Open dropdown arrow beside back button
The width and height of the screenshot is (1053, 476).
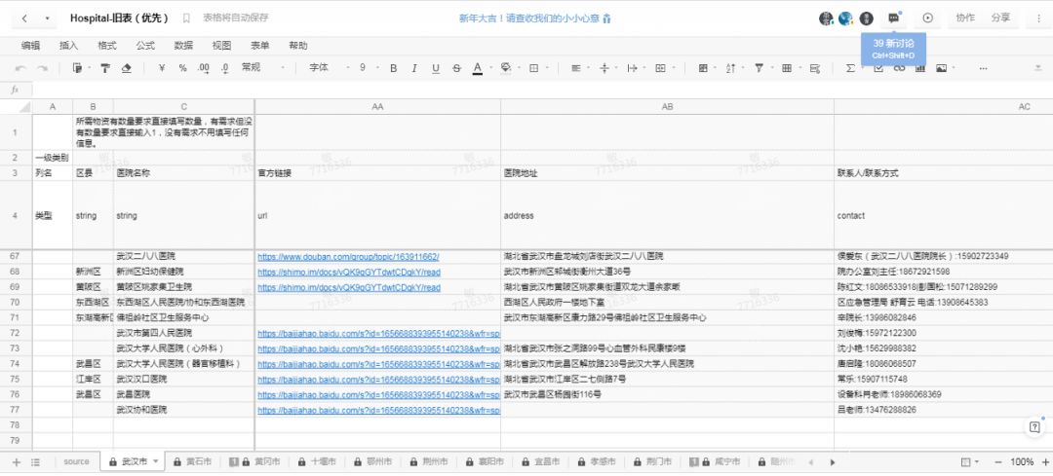47,18
